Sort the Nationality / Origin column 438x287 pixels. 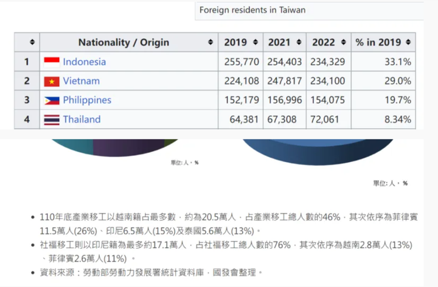pos(210,42)
